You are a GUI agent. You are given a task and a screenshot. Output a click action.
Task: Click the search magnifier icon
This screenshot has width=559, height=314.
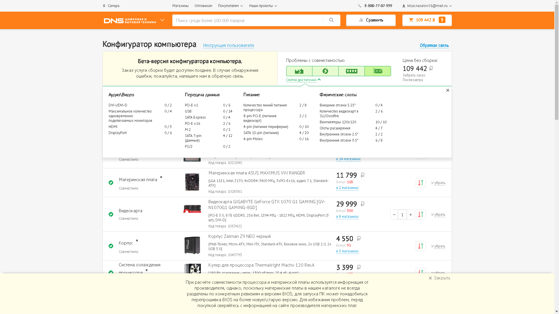tap(331, 20)
